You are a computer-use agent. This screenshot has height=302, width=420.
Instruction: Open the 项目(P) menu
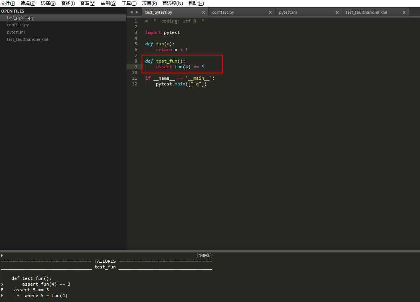pos(149,3)
